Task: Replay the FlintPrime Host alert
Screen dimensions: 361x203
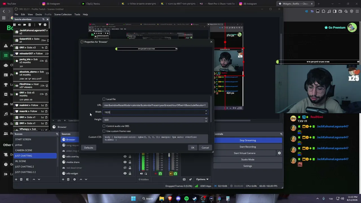Action: coord(47,85)
